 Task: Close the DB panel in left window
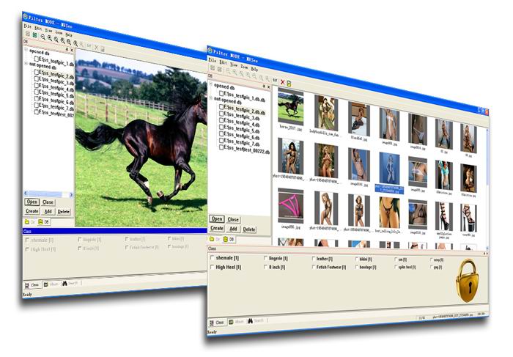click(x=72, y=50)
